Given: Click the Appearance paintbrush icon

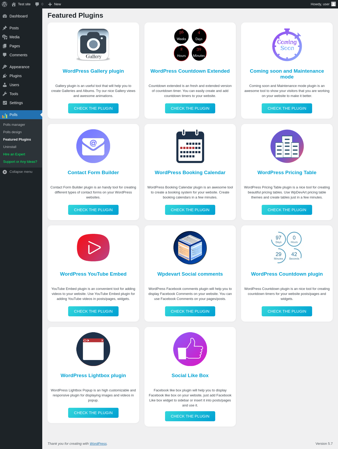Looking at the screenshot, I should 5,67.
